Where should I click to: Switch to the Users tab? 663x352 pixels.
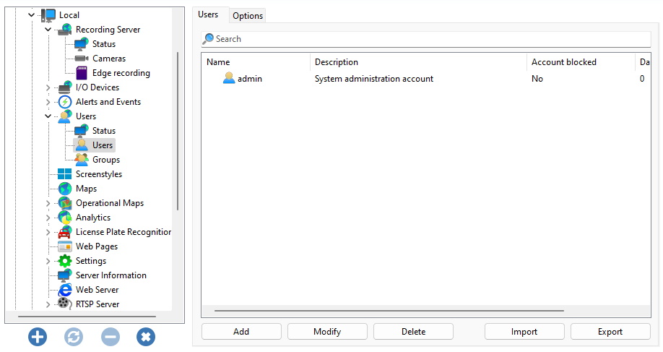[x=208, y=14]
